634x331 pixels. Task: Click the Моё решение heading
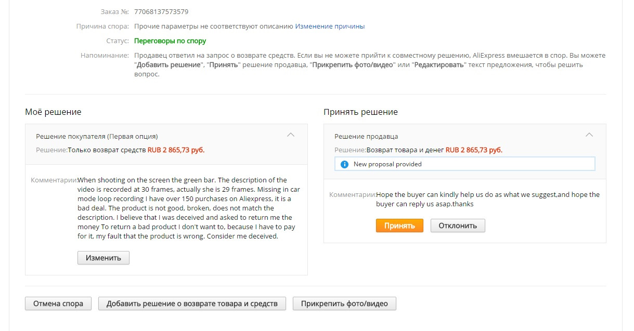tap(53, 112)
